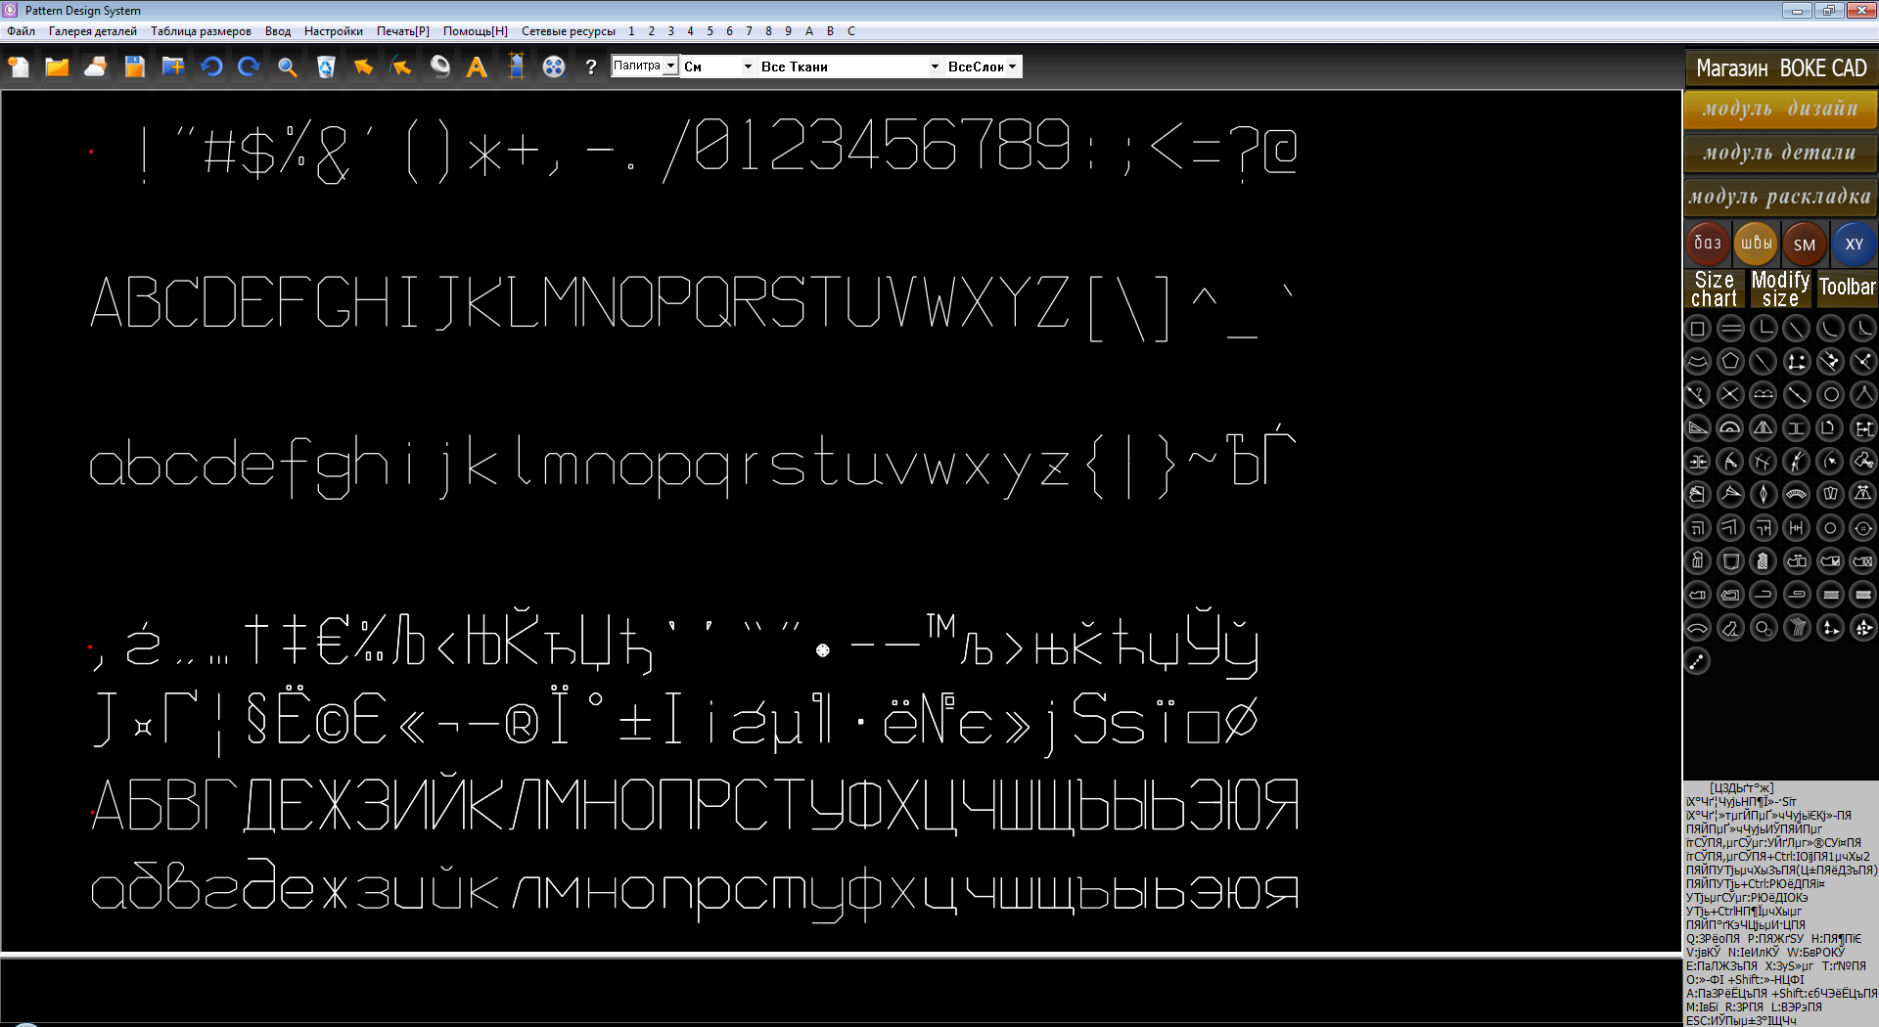Click the orange letter A text tool

[477, 67]
